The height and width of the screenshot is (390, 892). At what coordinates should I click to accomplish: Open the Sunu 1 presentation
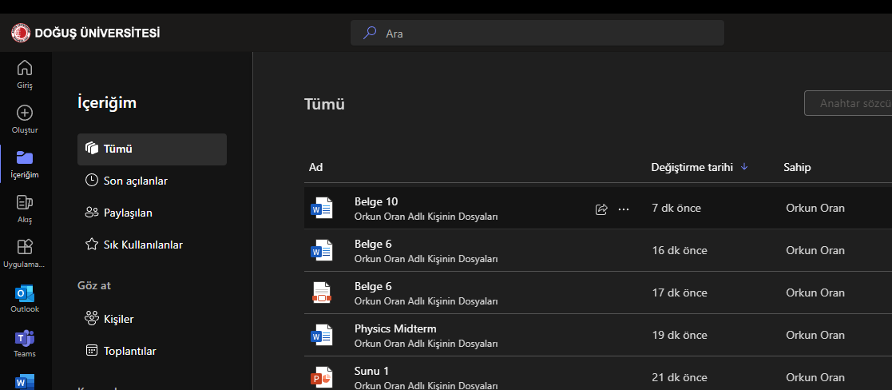point(371,371)
